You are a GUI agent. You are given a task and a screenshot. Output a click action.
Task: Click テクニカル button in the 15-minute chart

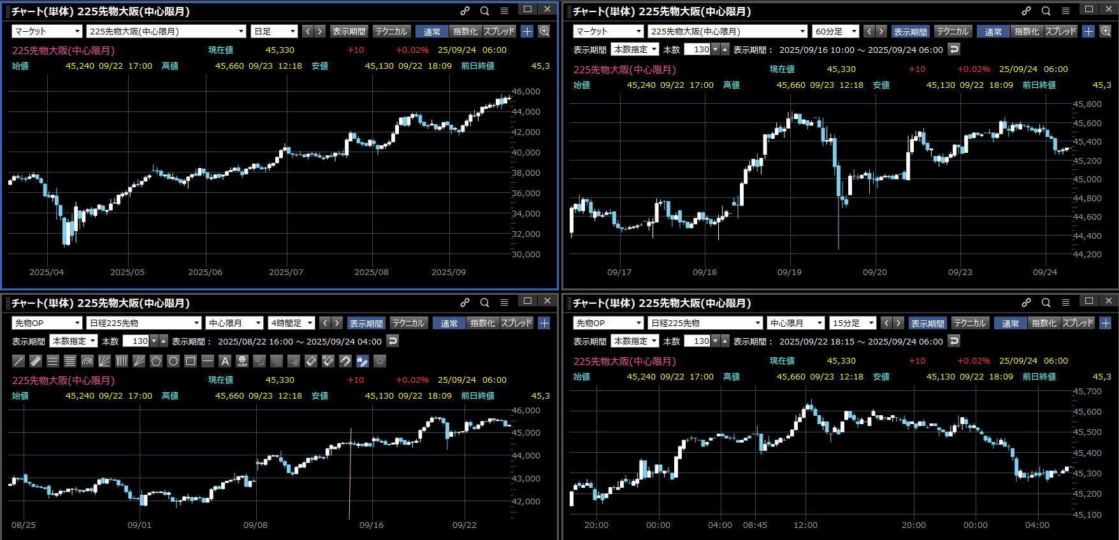(x=969, y=323)
